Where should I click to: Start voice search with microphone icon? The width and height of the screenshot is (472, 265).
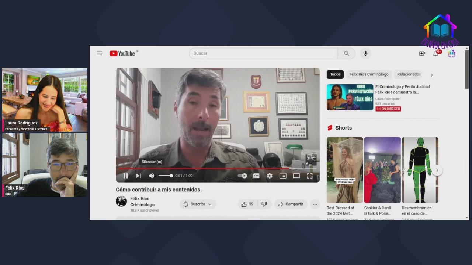pyautogui.click(x=365, y=53)
